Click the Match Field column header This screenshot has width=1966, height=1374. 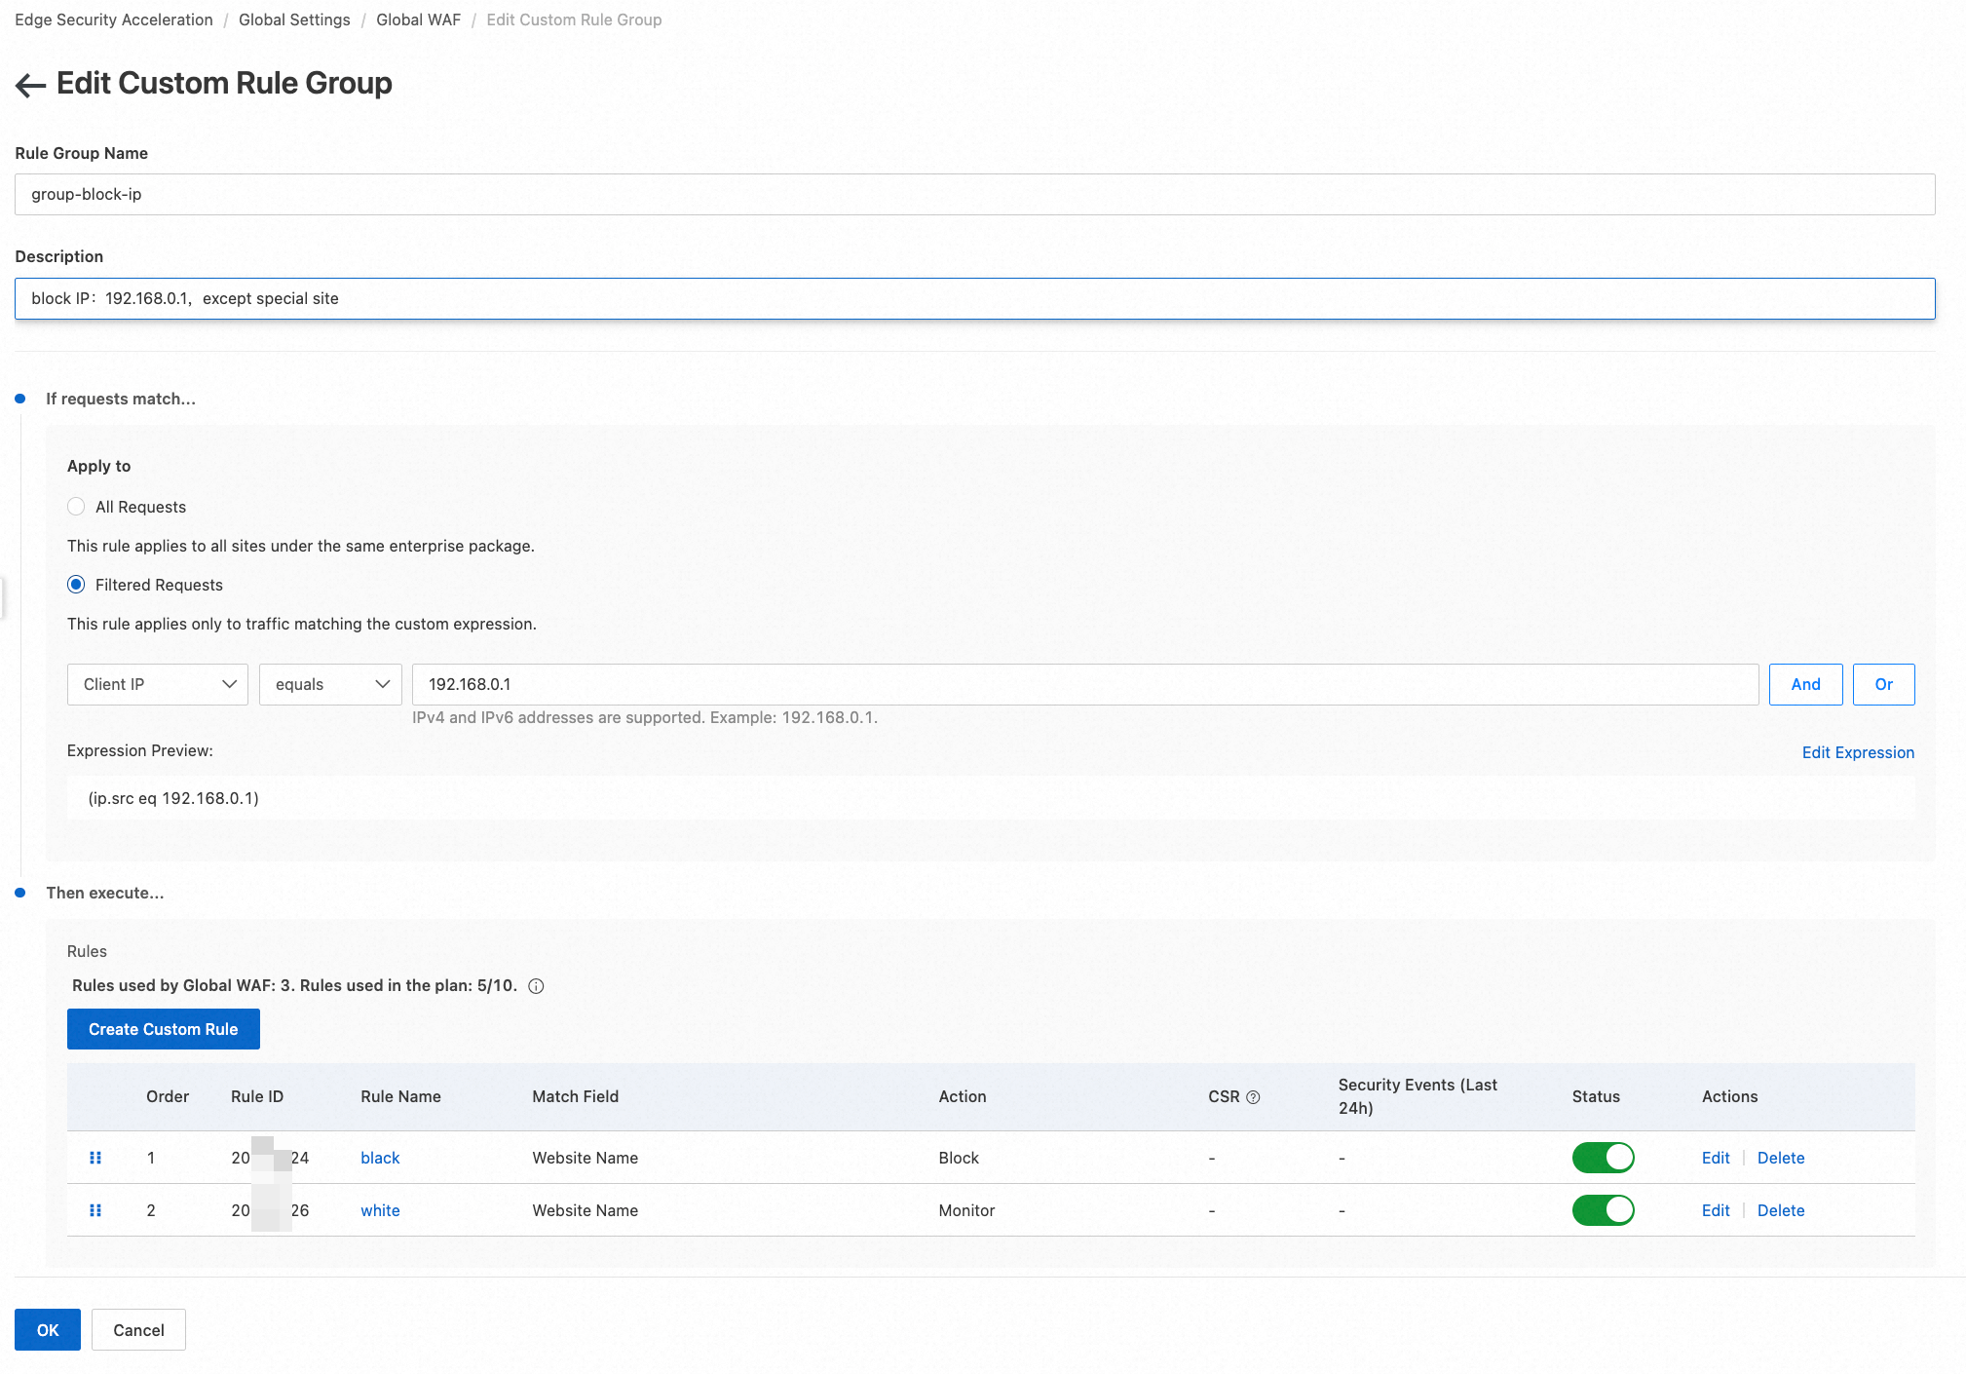point(575,1096)
